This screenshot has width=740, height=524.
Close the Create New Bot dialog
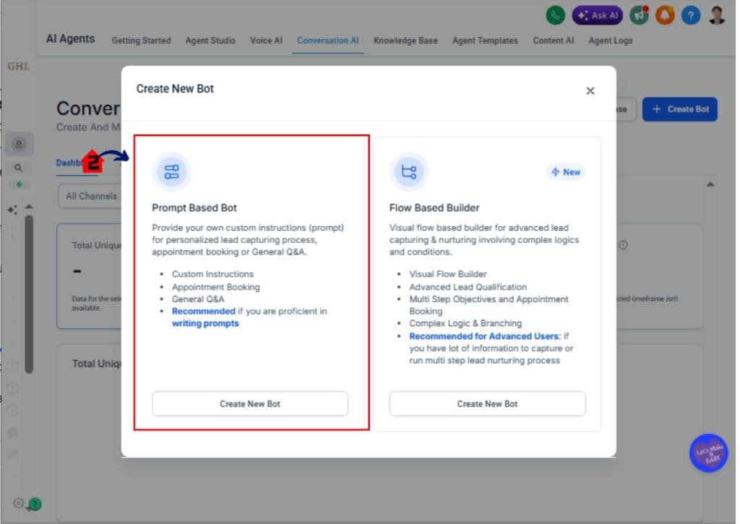[590, 90]
